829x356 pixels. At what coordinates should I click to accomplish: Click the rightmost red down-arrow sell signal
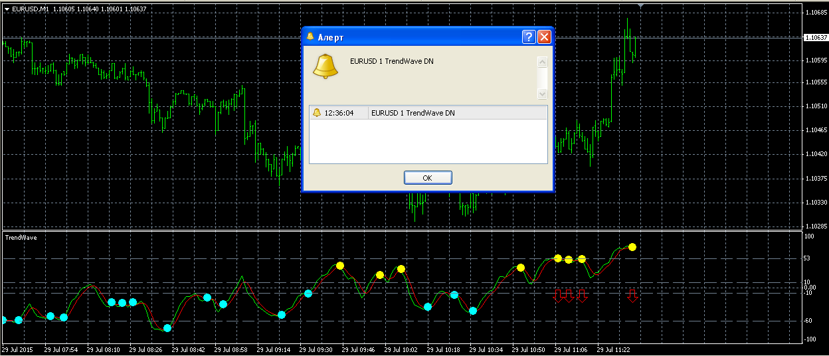[x=632, y=296]
